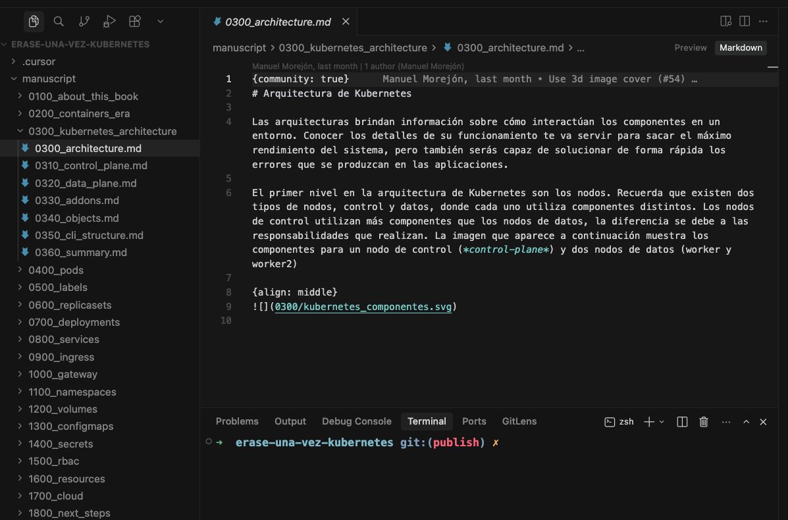Switch to the Preview mode
Viewport: 788px width, 520px height.
691,48
